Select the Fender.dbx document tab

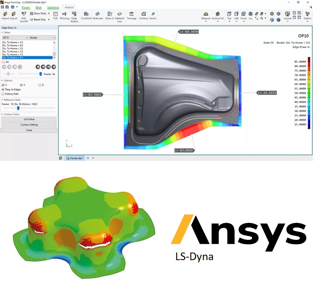coord(75,158)
